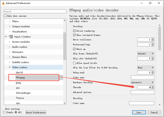This screenshot has width=164, height=117.
Task: Click the decoding Codec name field
Action: [142, 77]
